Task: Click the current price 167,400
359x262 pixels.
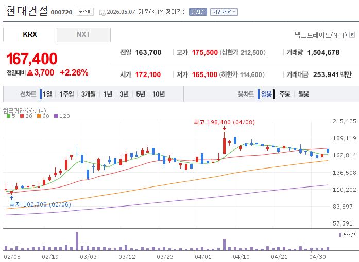Action: [32, 59]
